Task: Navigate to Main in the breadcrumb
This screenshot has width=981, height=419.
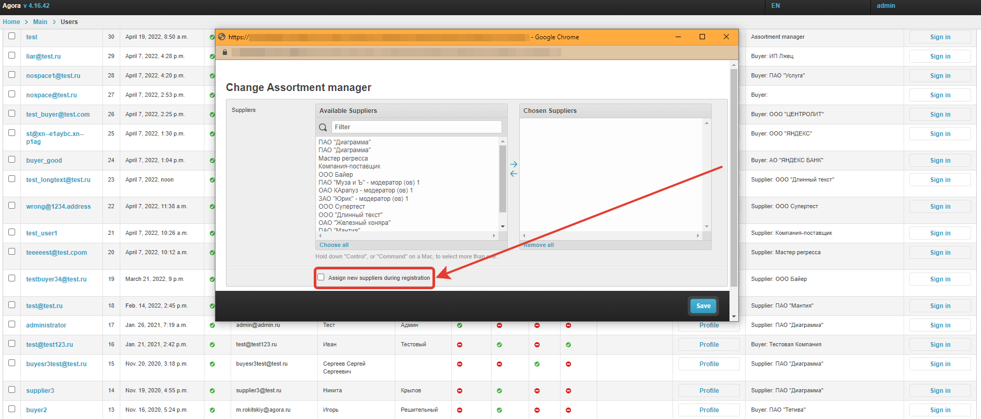Action: pyautogui.click(x=40, y=22)
